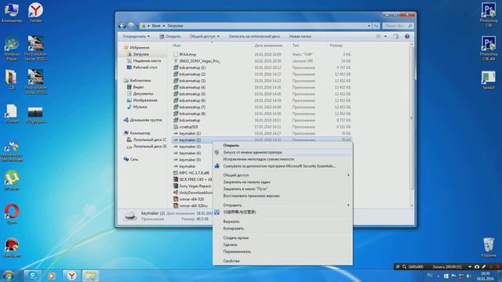This screenshot has width=502, height=282.
Task: Select Рабочий стол in the navigation pane
Action: coord(144,67)
